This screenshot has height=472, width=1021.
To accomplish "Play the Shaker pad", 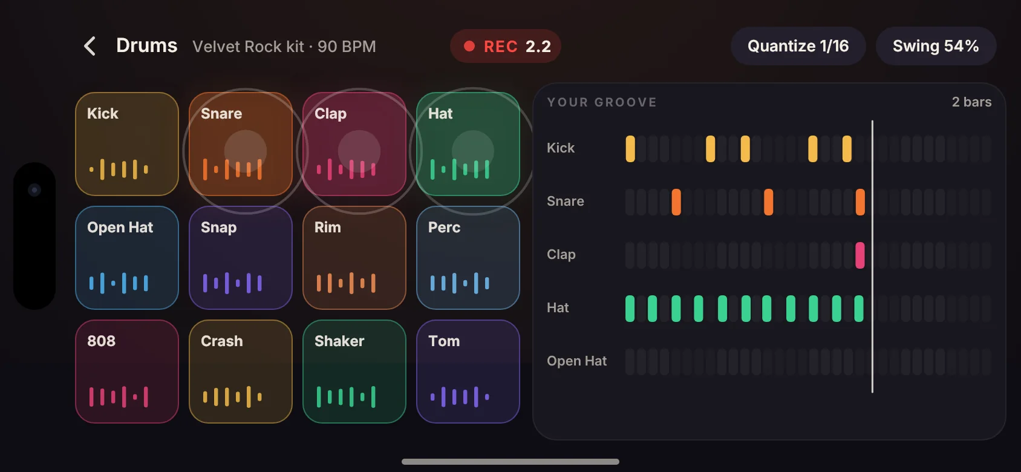I will click(x=354, y=372).
